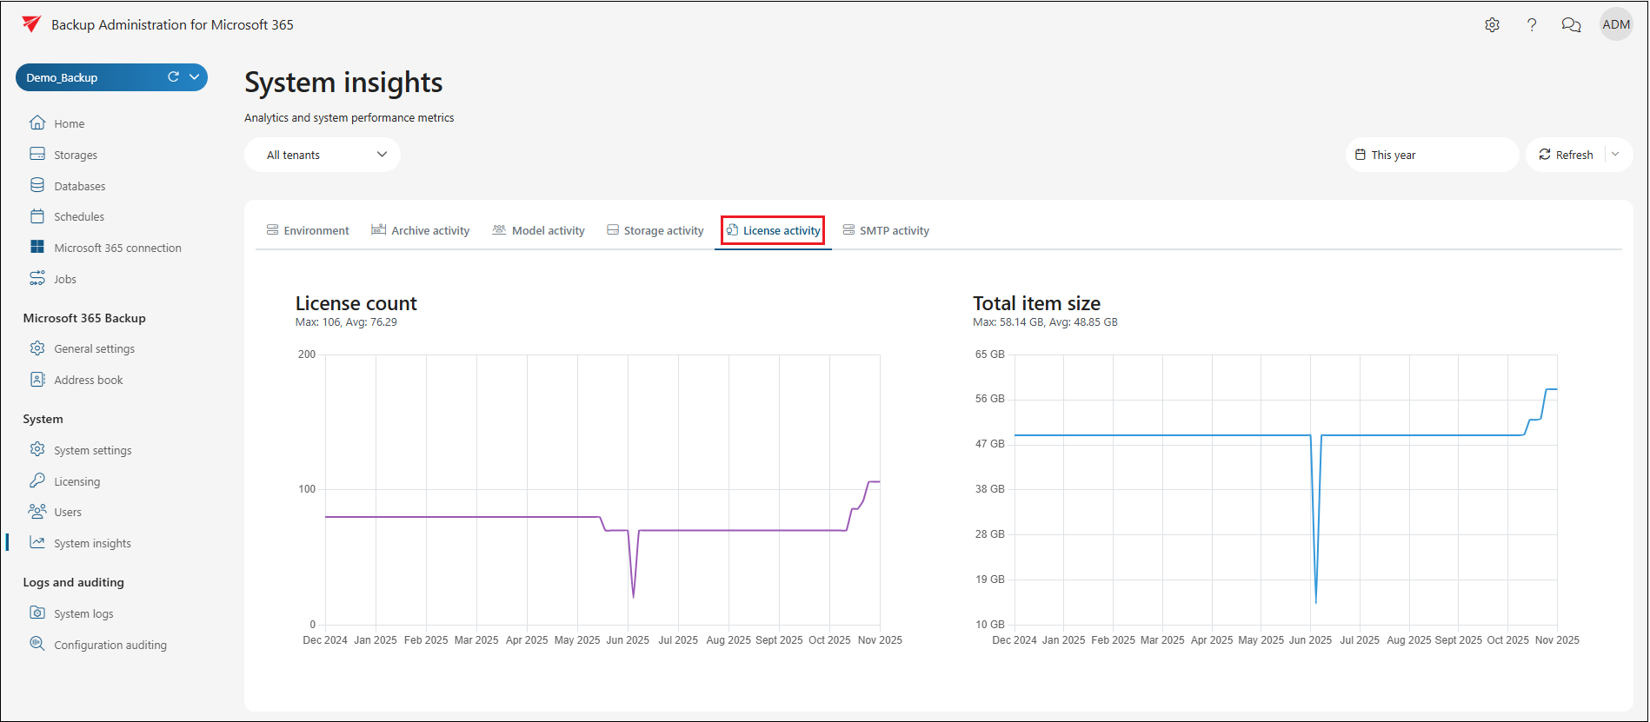This screenshot has height=722, width=1650.
Task: Click the Address book icon
Action: pyautogui.click(x=37, y=380)
